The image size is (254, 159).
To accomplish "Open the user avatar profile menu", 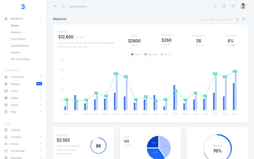I will (243, 6).
